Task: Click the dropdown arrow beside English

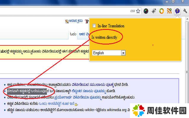Action: [123, 53]
